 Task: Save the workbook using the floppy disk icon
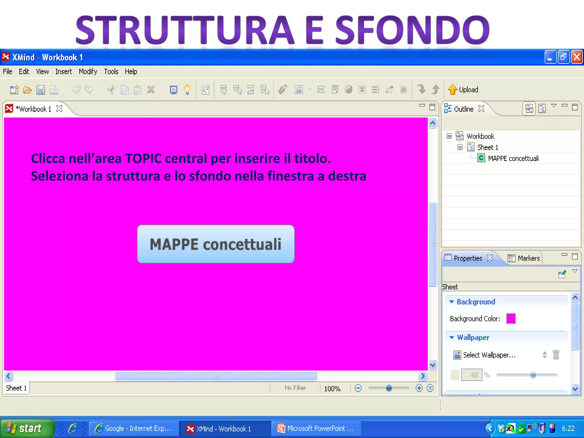40,90
